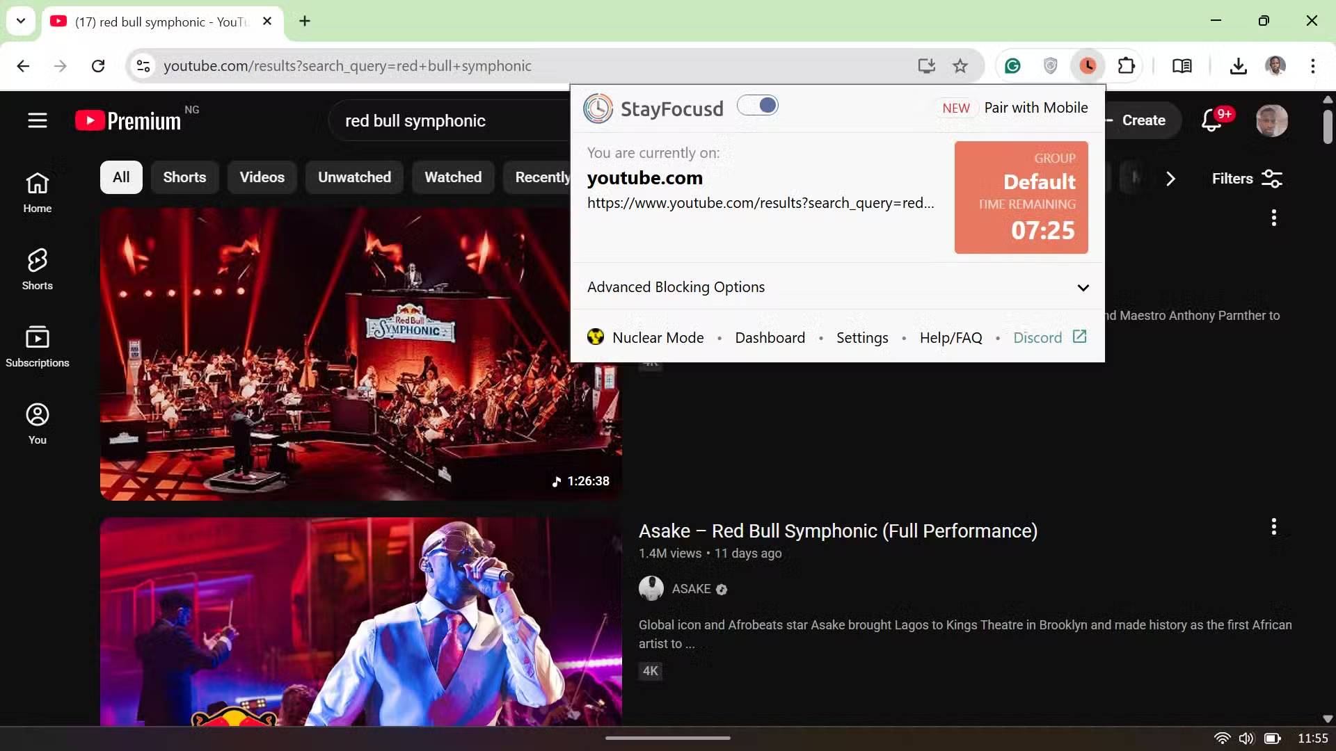Go to Shorts in the sidebar
Image resolution: width=1336 pixels, height=751 pixels.
38,269
